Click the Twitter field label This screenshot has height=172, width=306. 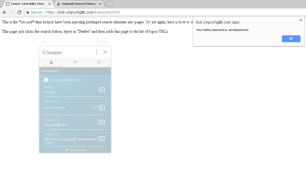(48, 87)
